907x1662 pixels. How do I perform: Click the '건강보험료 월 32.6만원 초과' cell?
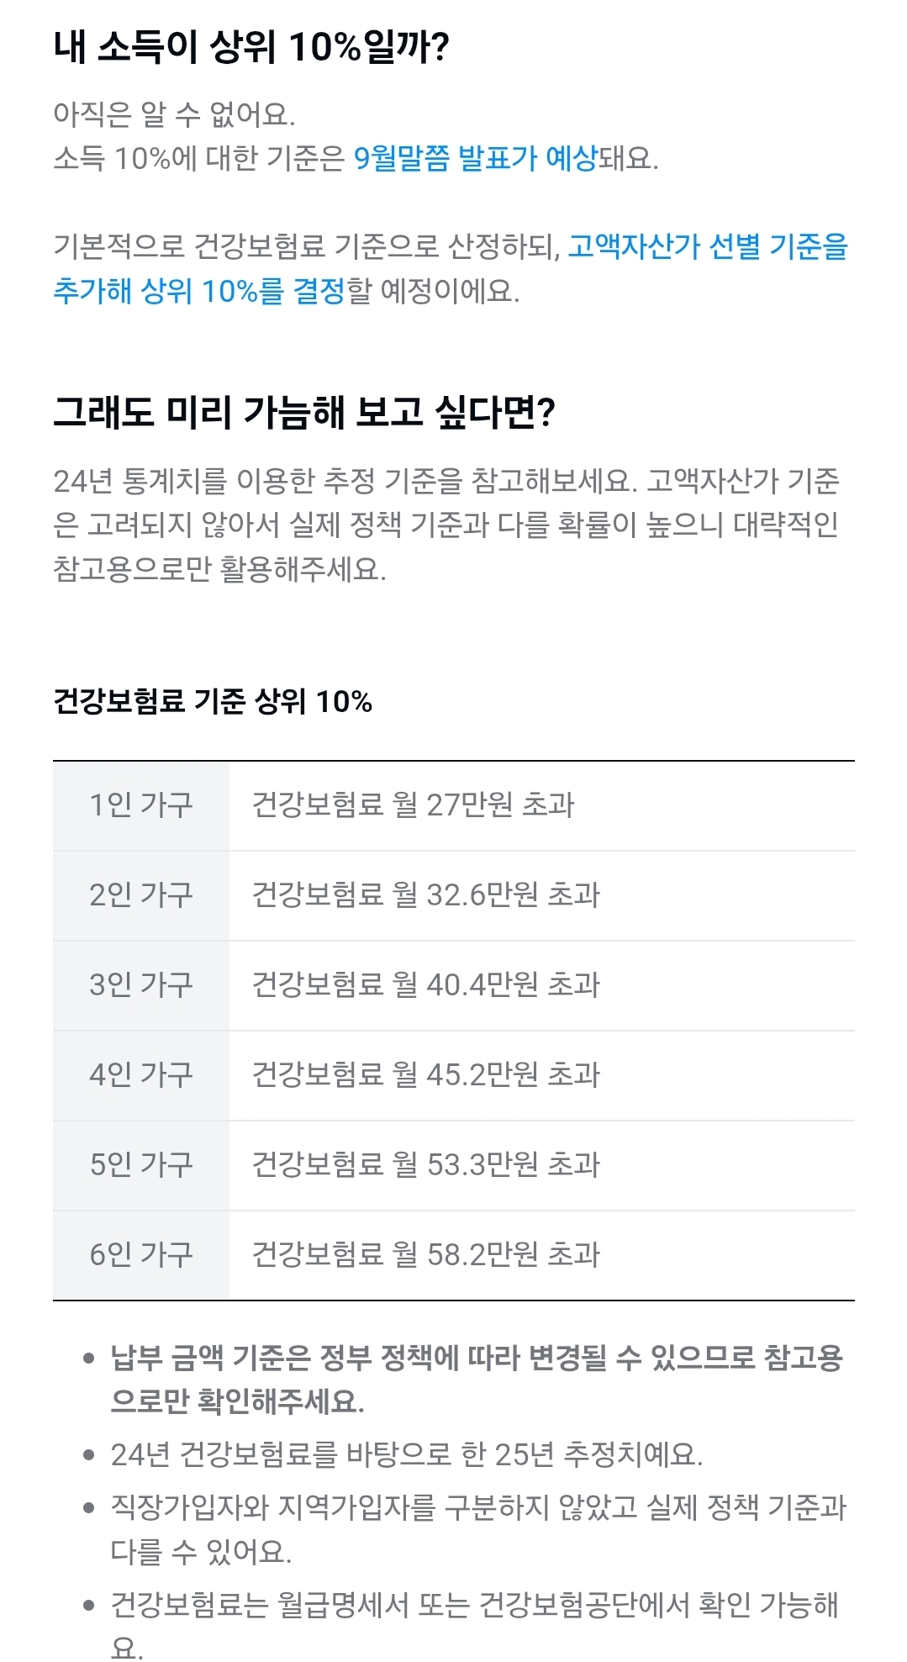tap(425, 895)
